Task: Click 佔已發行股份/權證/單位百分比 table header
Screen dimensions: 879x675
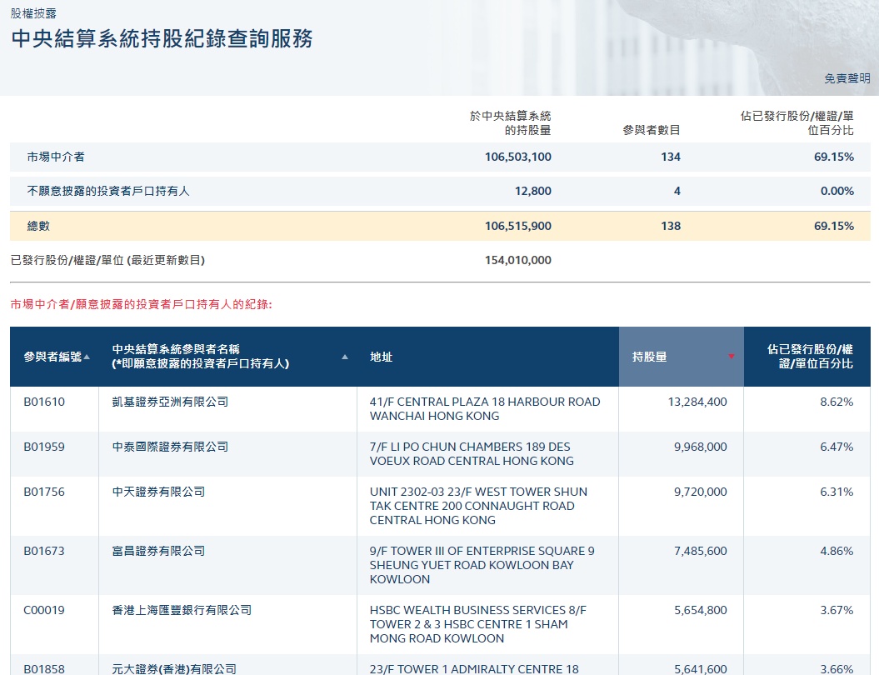Action: click(x=810, y=357)
